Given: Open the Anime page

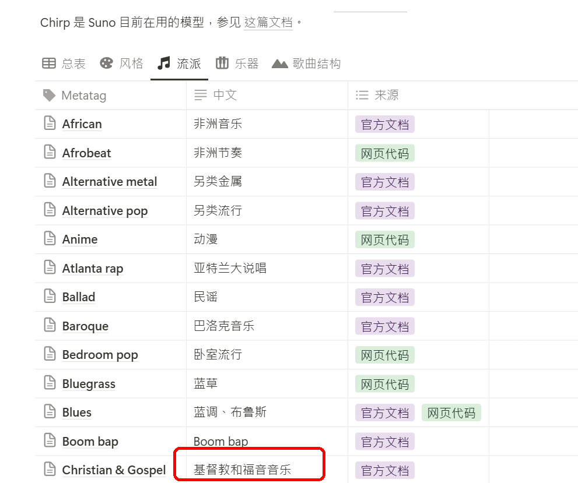Looking at the screenshot, I should click(x=80, y=239).
